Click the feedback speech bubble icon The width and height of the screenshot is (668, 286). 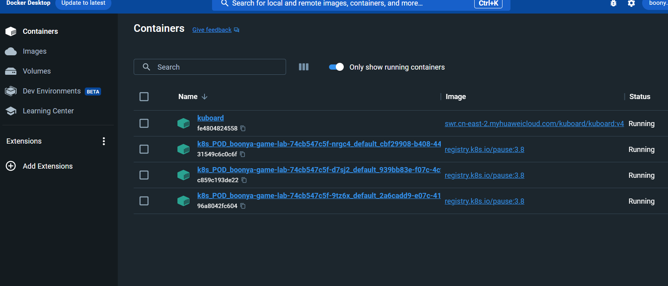click(x=237, y=30)
